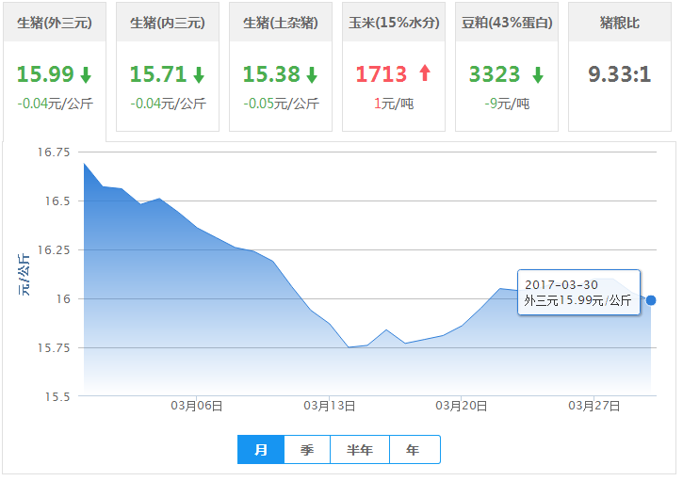Click down arrow beside 15.38 price

pos(312,75)
